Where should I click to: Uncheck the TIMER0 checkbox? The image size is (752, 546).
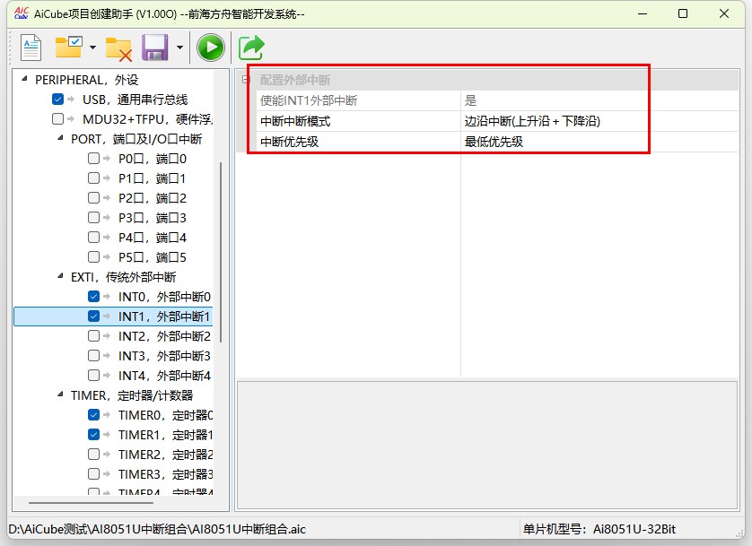pyautogui.click(x=93, y=415)
